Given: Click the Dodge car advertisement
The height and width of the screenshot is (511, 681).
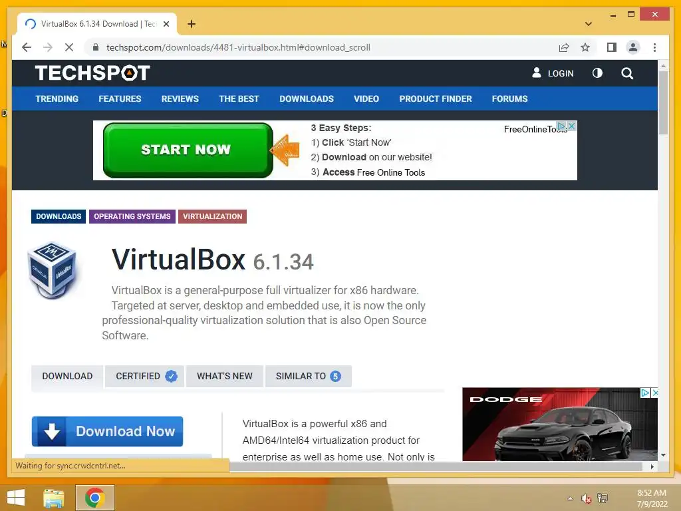Looking at the screenshot, I should [x=560, y=424].
